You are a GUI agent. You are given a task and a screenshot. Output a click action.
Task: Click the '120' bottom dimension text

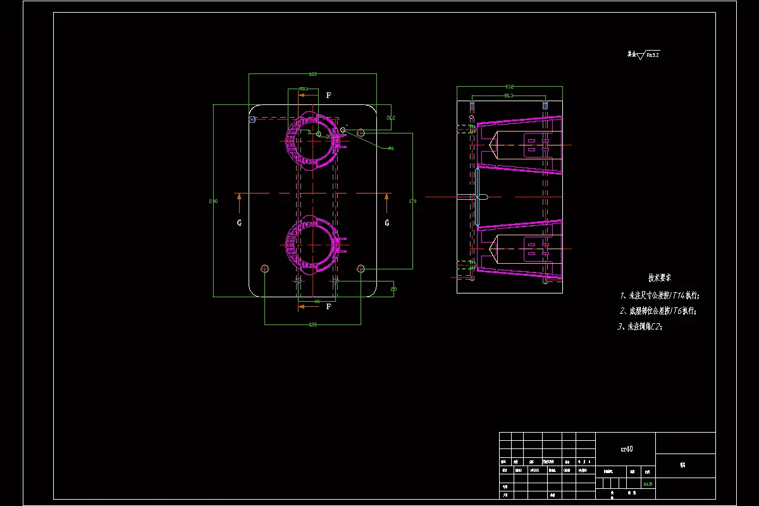[x=312, y=324]
